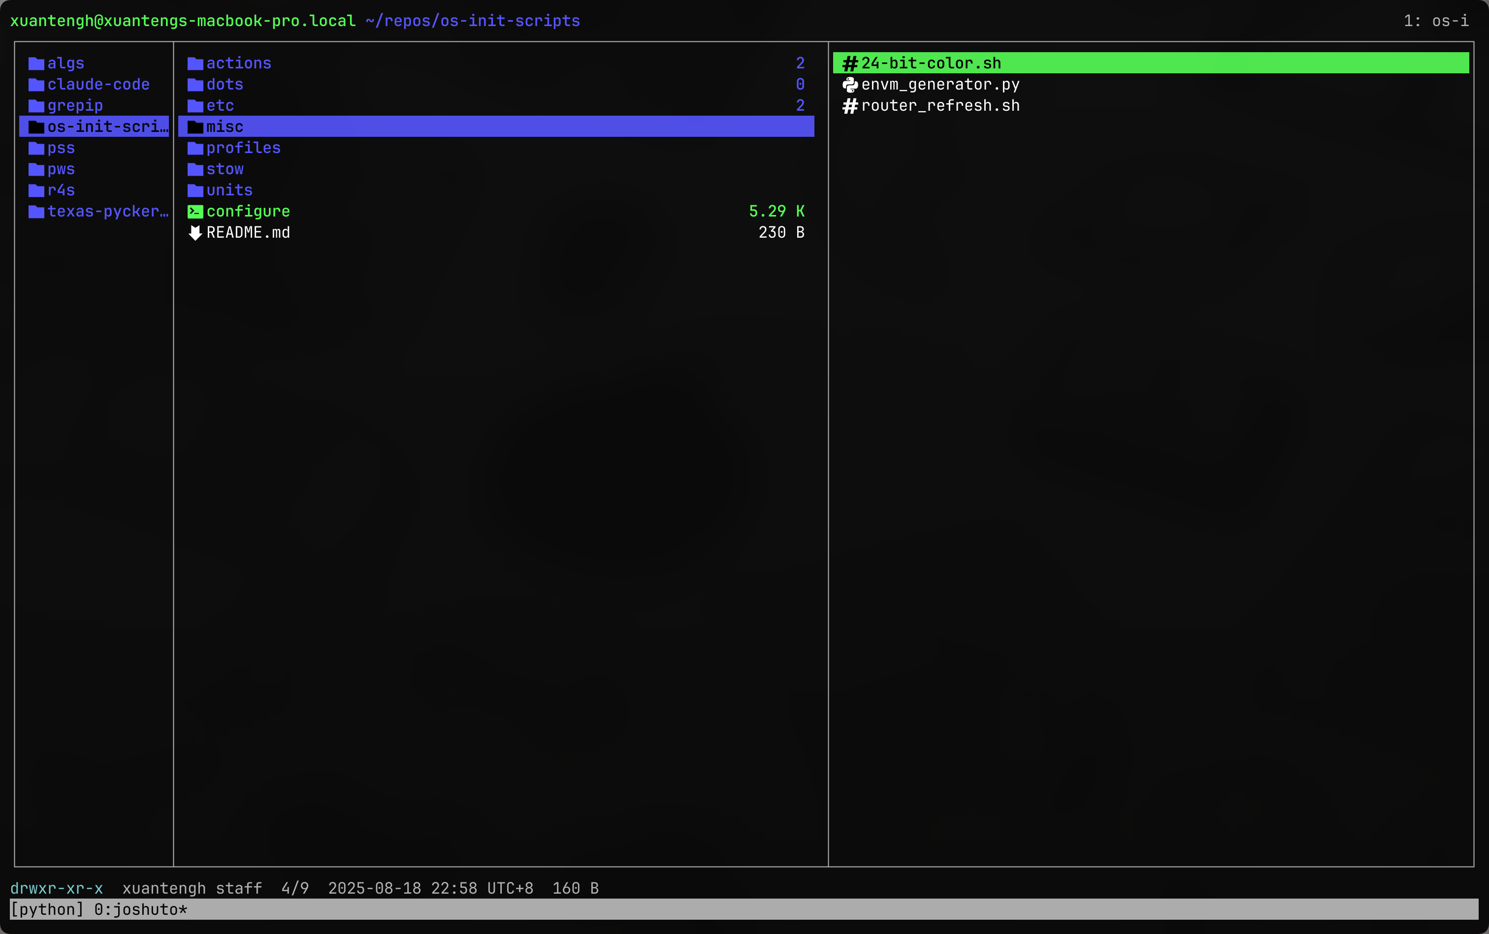The width and height of the screenshot is (1489, 934).
Task: Click the 4/9 position indicator
Action: point(295,888)
